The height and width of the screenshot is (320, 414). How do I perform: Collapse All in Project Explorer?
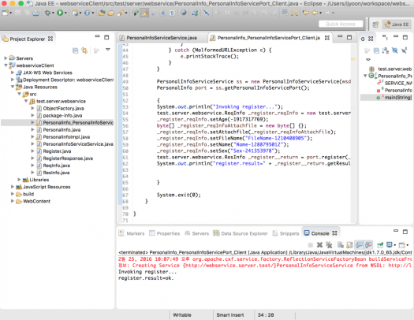(x=75, y=50)
